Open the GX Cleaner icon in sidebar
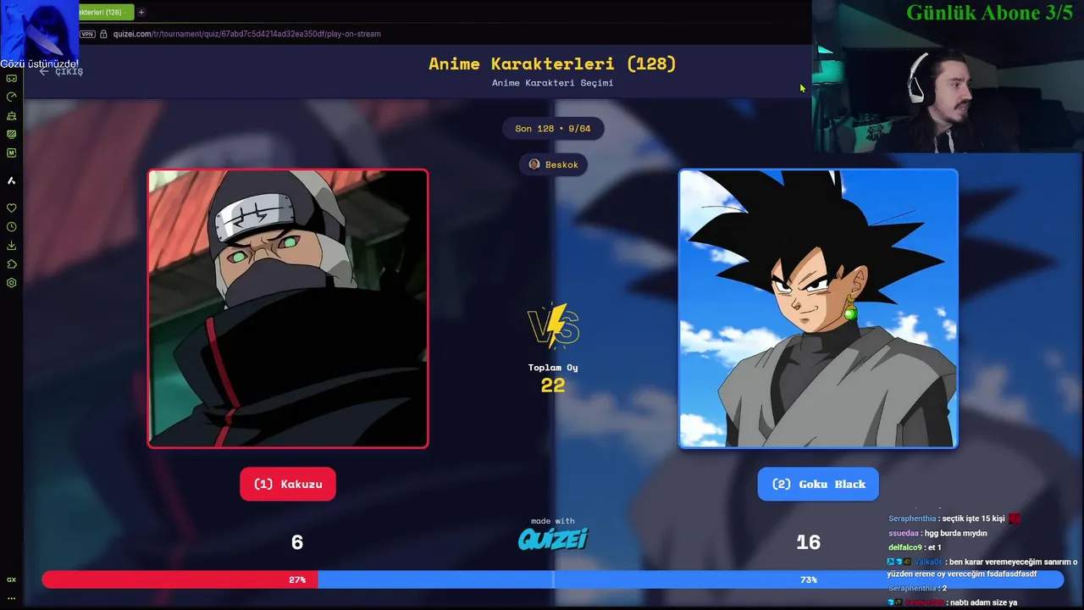The width and height of the screenshot is (1084, 610). point(12,115)
